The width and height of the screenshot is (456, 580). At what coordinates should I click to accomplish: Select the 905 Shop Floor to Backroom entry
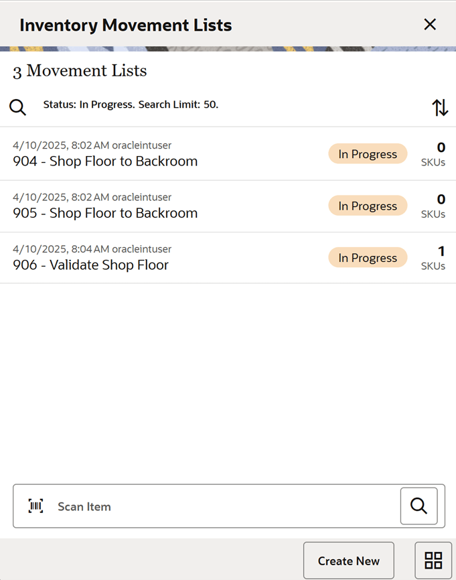pos(104,212)
